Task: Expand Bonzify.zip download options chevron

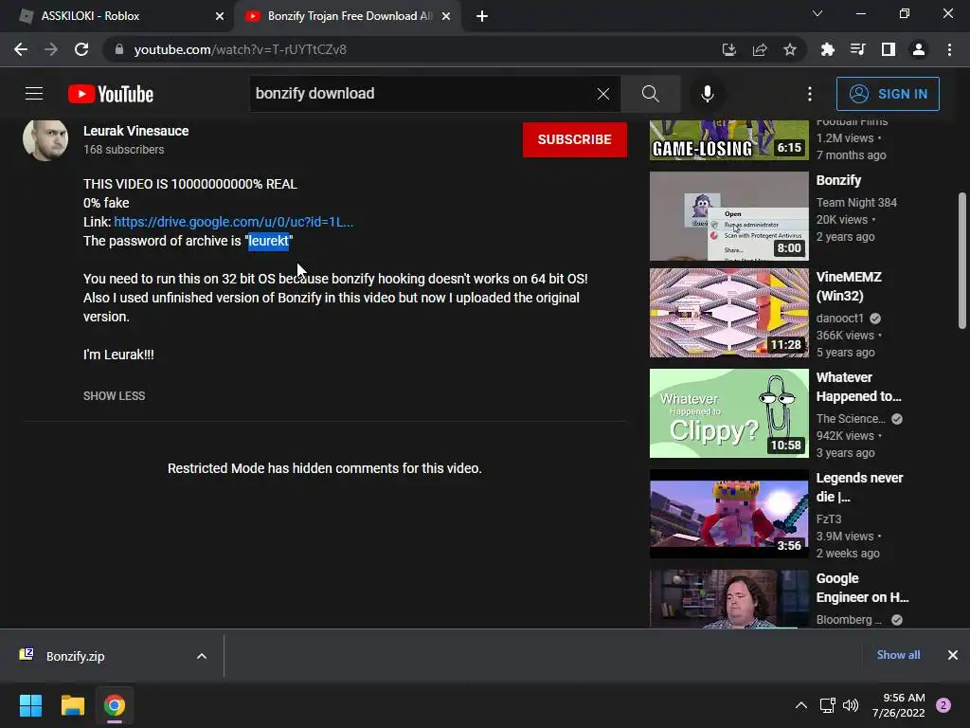Action: pos(202,656)
